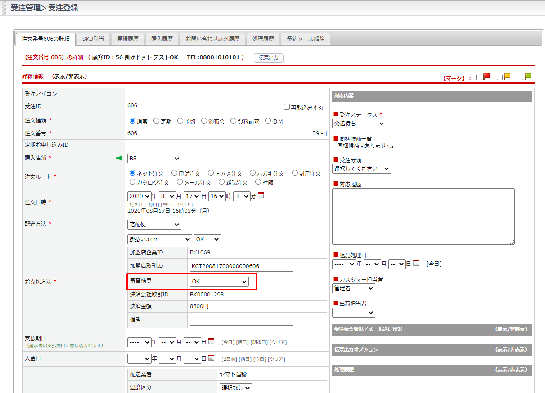Focus the 対応履歴 text area
545x393 pixels.
(x=423, y=216)
